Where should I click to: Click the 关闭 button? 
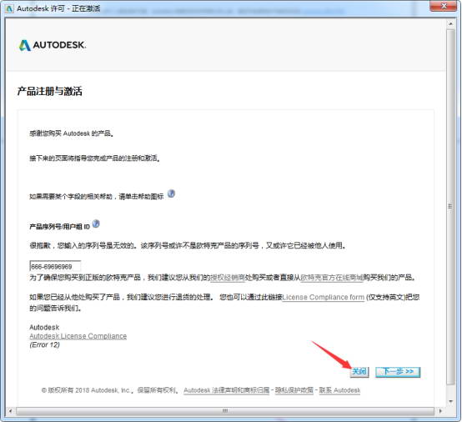click(359, 372)
